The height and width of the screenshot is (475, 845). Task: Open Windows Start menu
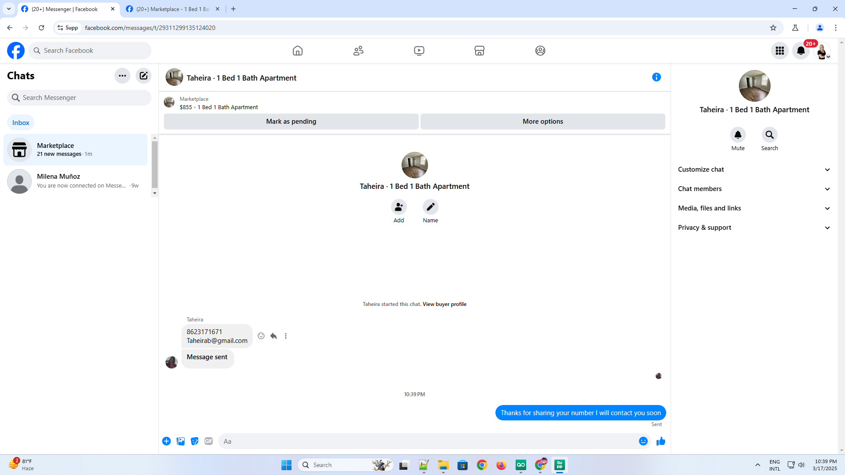point(286,465)
